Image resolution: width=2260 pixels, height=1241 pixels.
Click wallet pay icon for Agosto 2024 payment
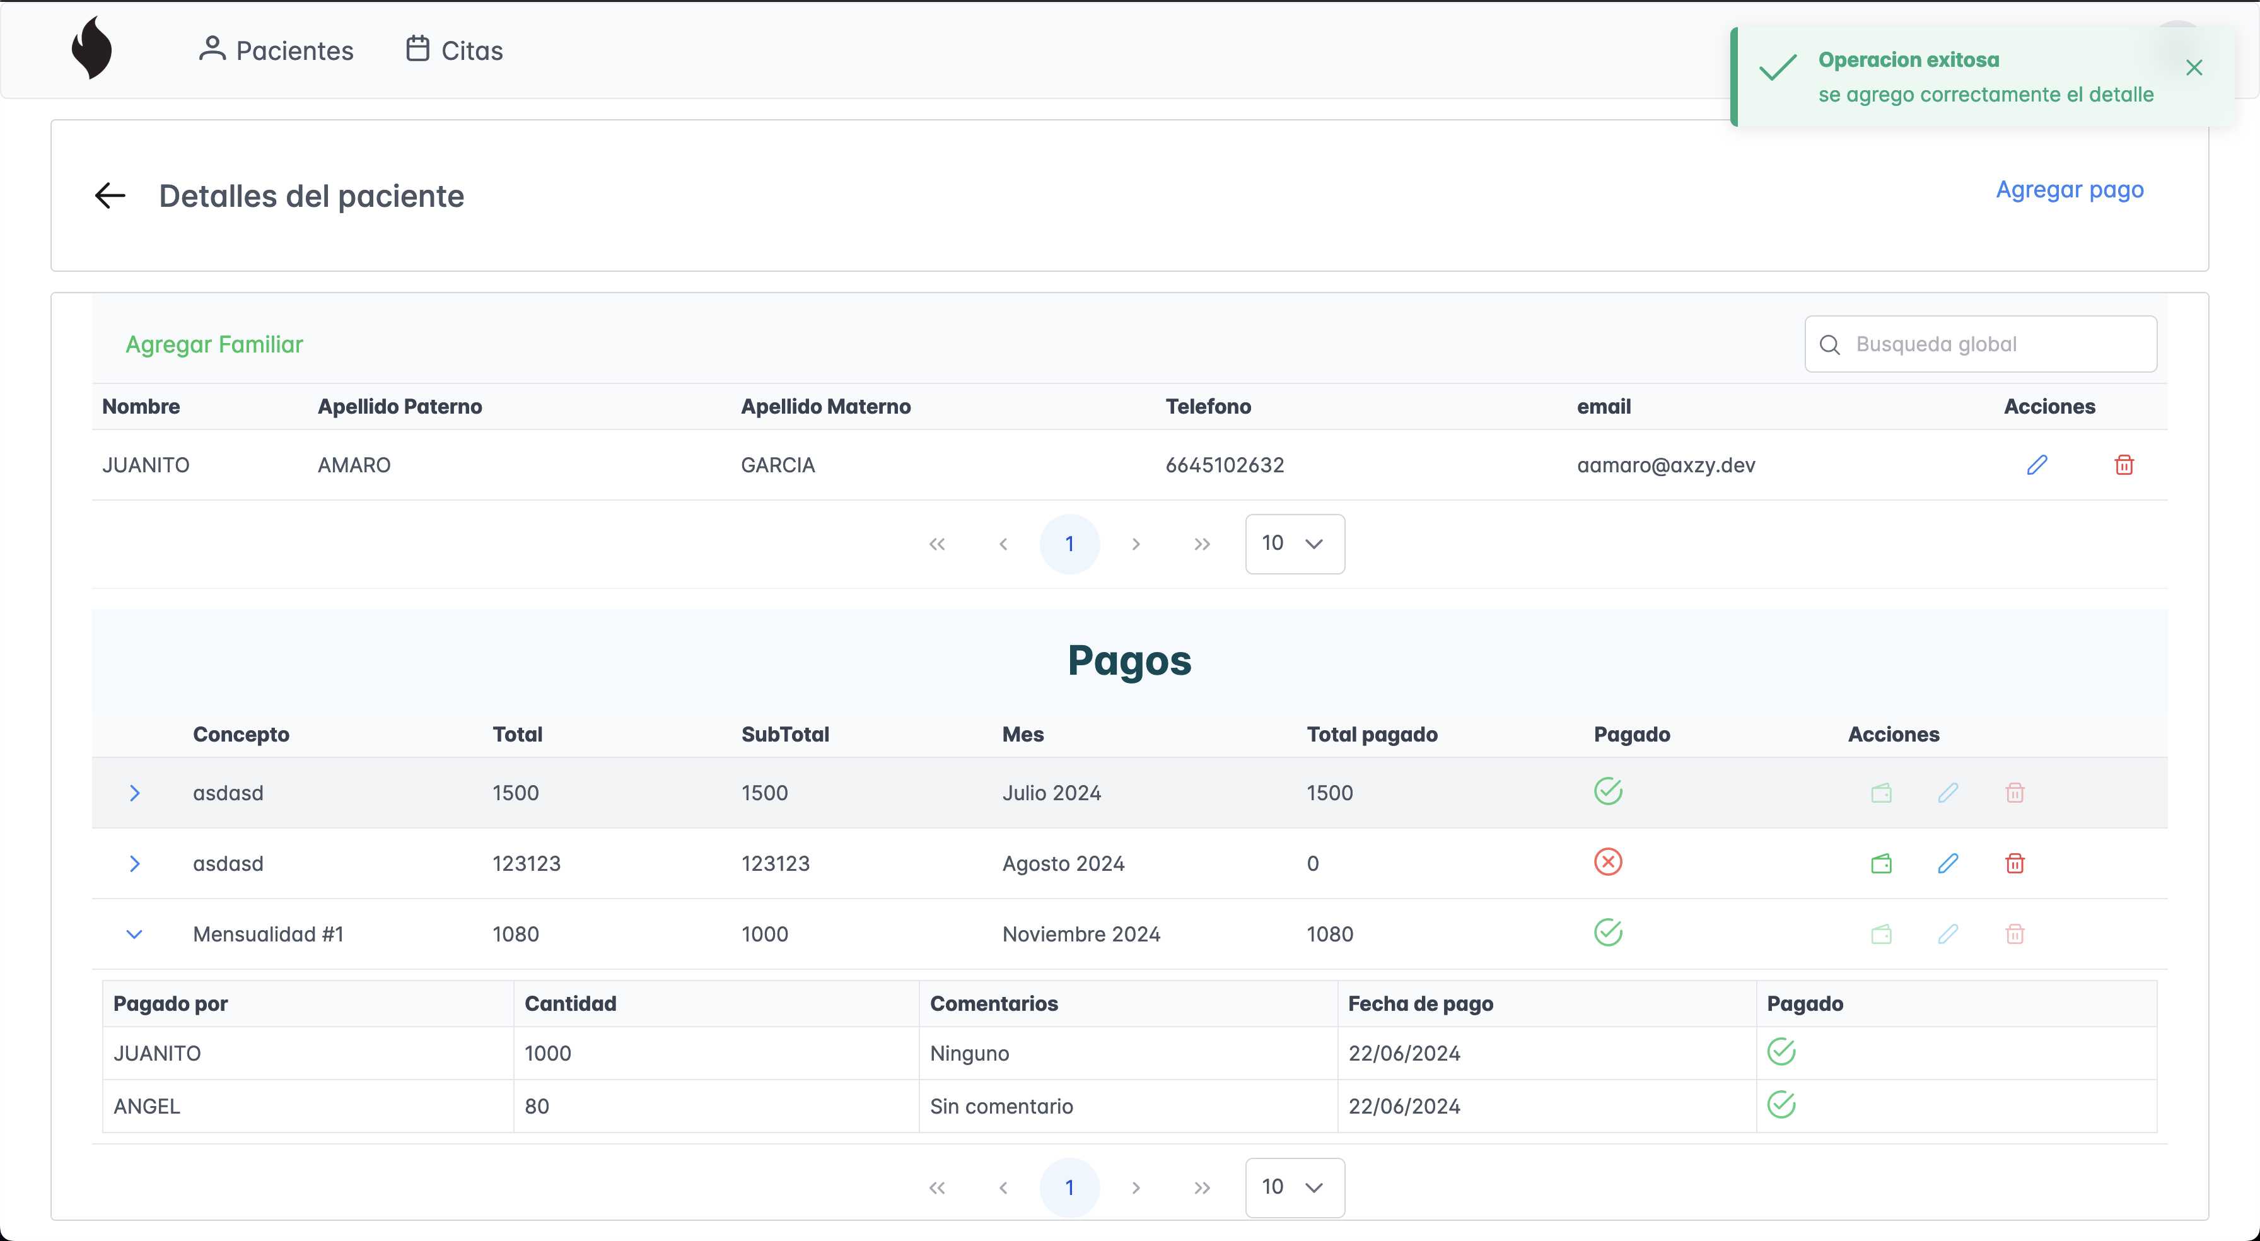(x=1881, y=864)
